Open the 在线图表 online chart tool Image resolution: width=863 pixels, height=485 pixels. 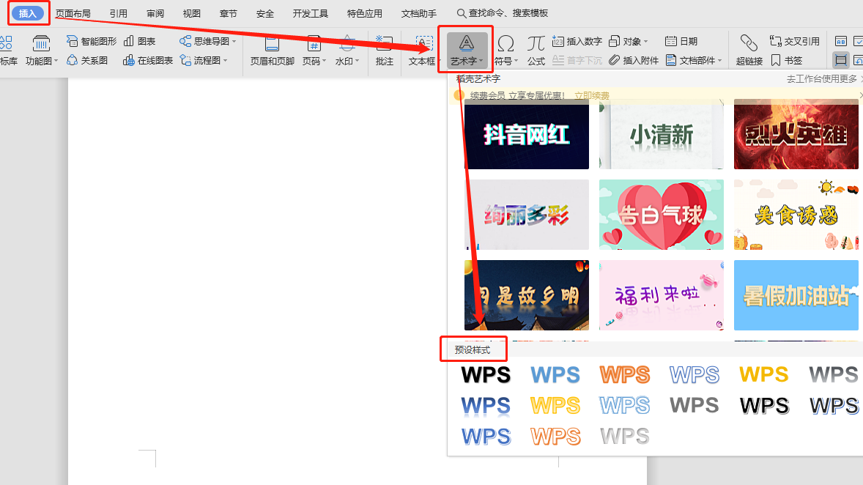pyautogui.click(x=148, y=61)
